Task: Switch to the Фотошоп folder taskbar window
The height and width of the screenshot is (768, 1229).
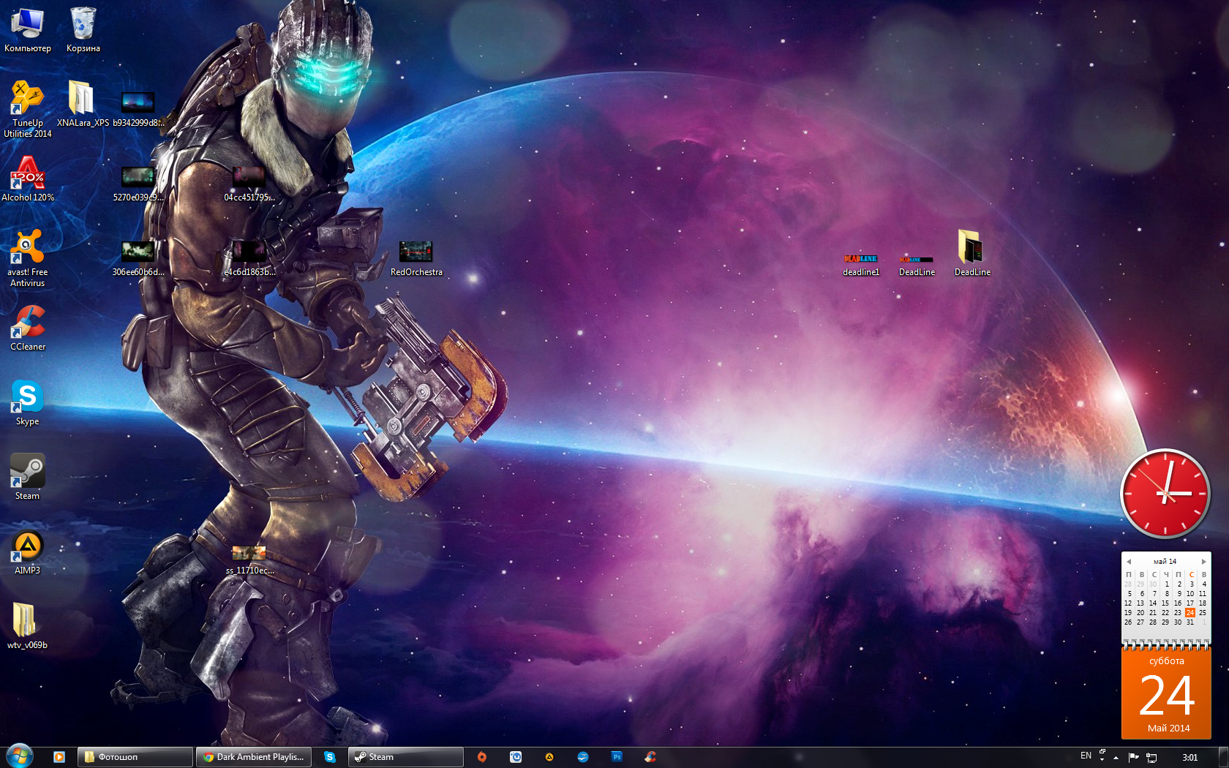Action: pos(135,757)
